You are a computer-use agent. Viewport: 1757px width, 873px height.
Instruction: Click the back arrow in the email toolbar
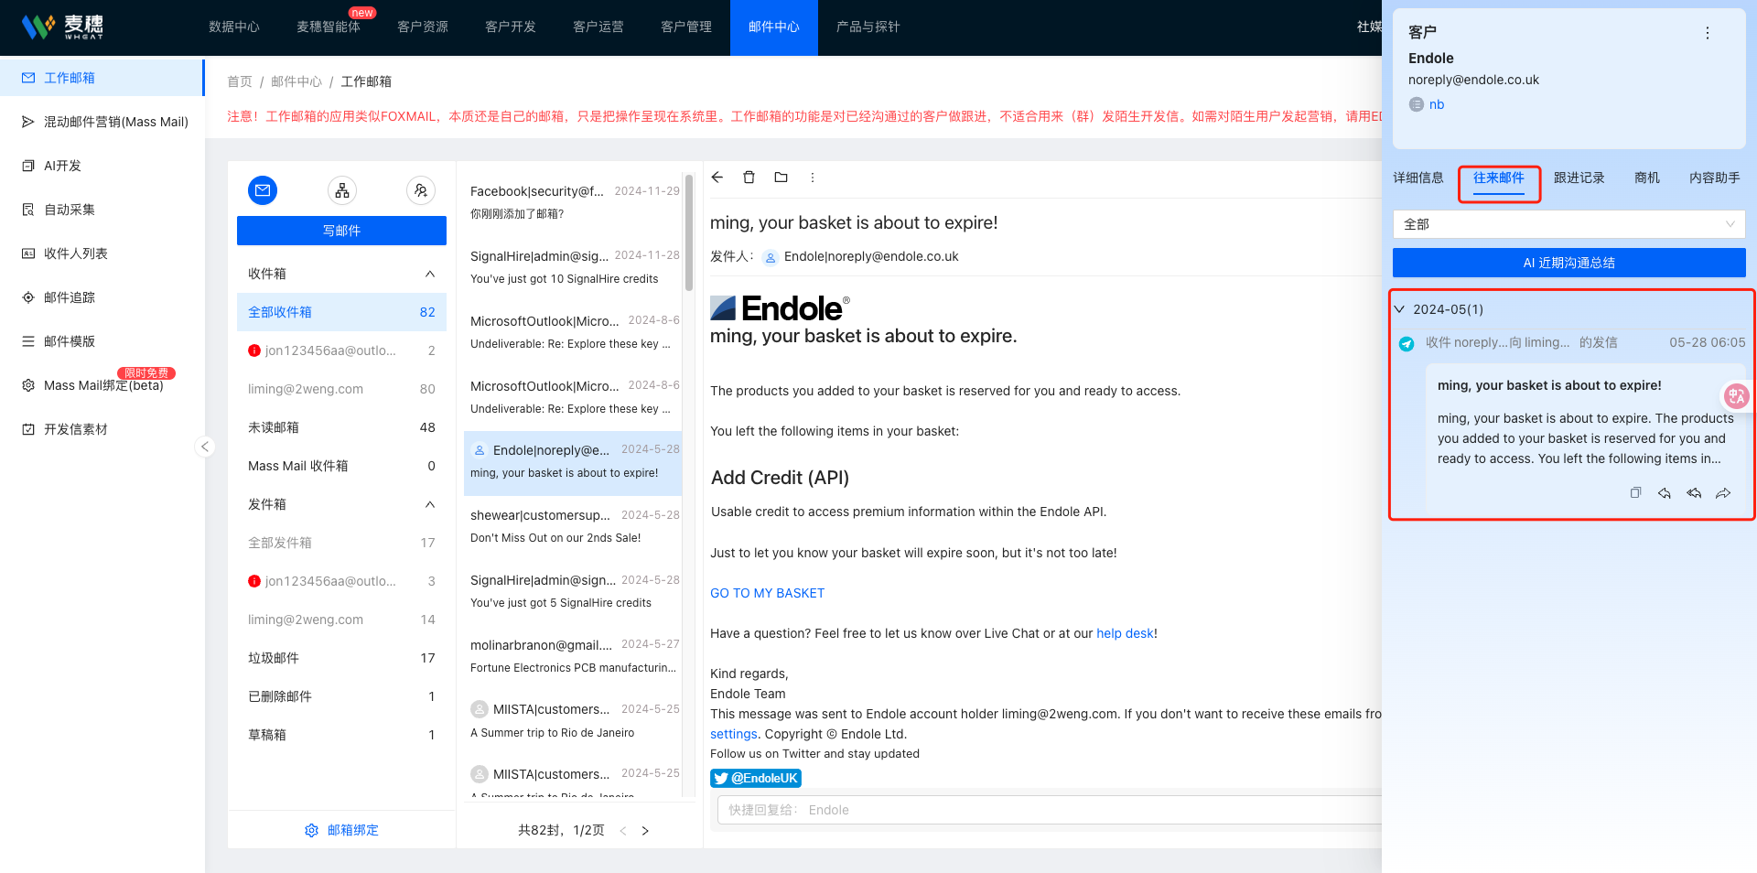pyautogui.click(x=717, y=178)
